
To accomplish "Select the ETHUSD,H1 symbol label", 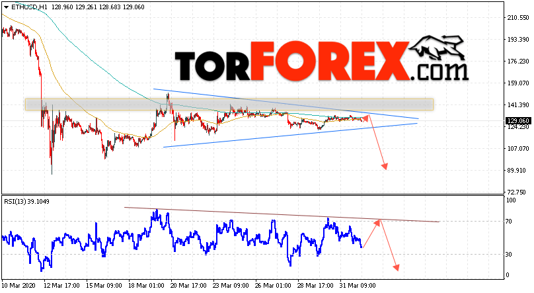I will pos(29,7).
